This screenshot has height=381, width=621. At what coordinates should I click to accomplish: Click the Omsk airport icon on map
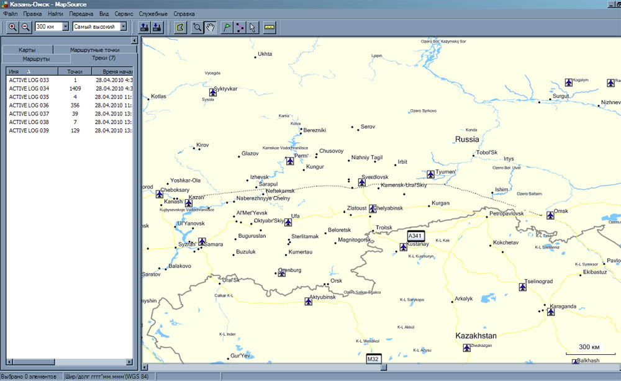coord(550,215)
